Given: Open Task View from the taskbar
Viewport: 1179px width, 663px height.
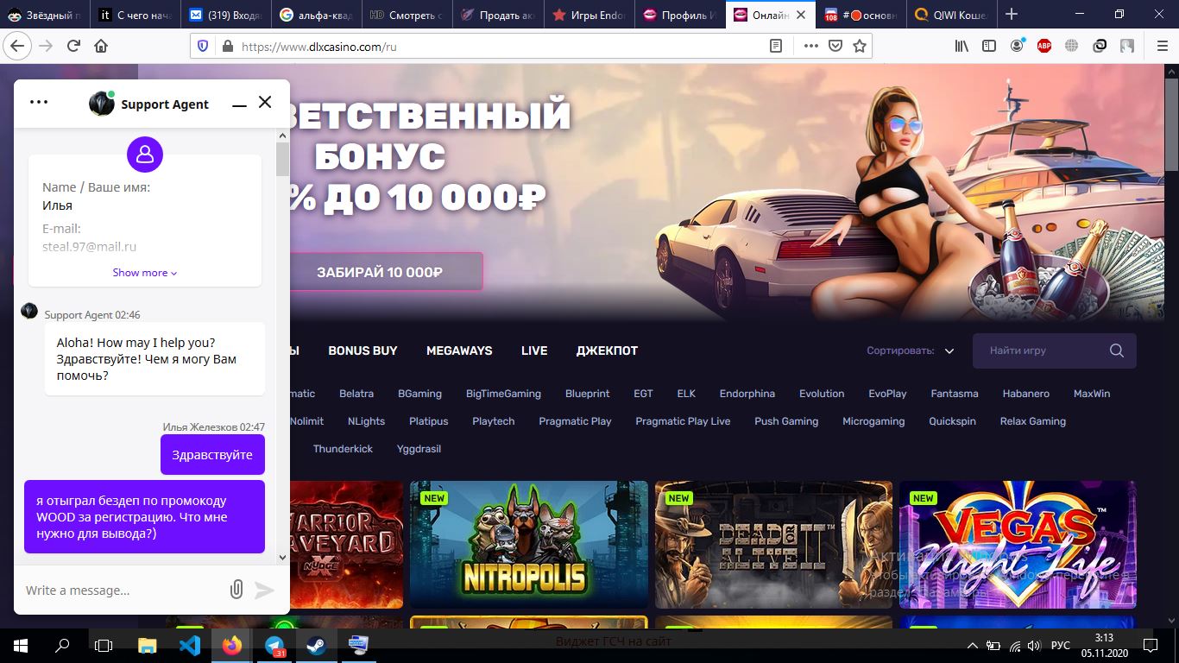Looking at the screenshot, I should coord(104,645).
